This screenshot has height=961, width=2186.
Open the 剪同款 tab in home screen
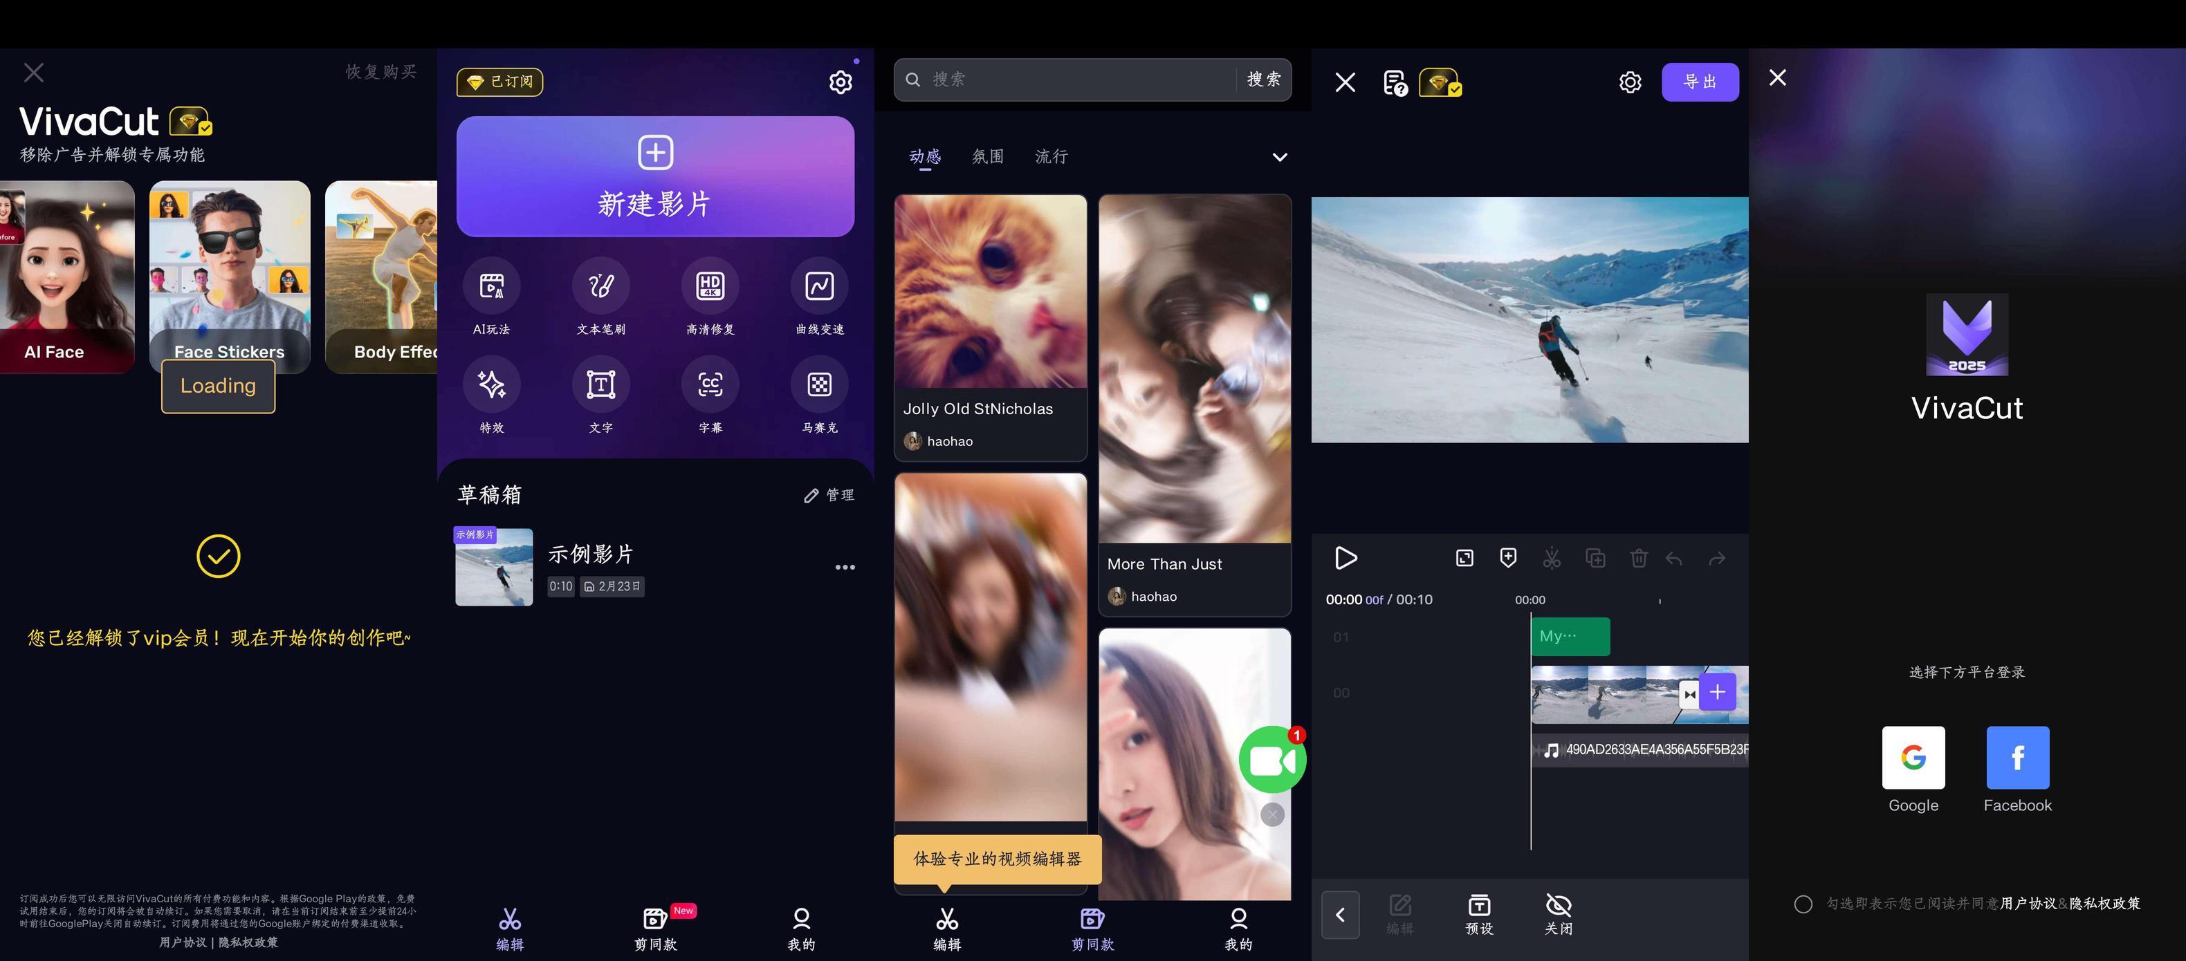point(656,927)
